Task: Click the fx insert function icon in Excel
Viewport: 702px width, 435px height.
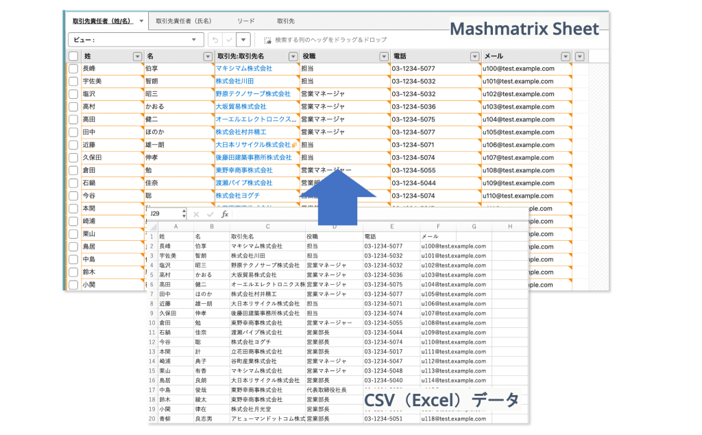Action: [x=225, y=214]
